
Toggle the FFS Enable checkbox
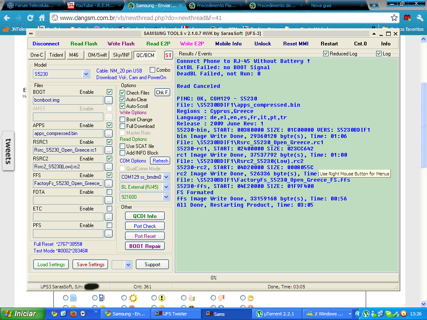coord(110,175)
